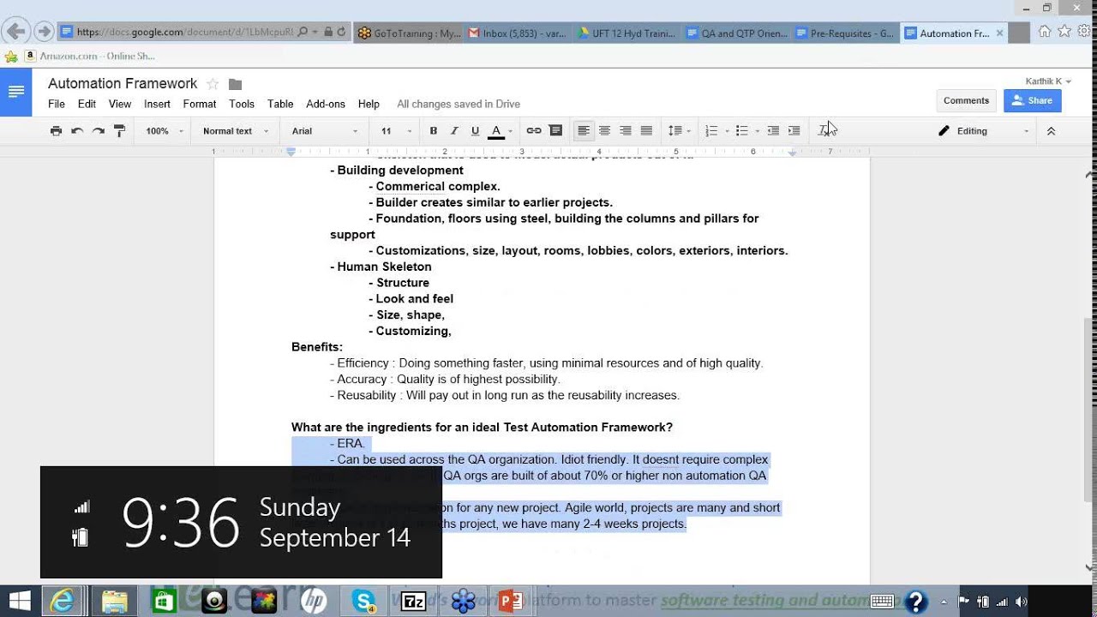This screenshot has width=1097, height=617.
Task: Open browser home icon
Action: (1044, 32)
